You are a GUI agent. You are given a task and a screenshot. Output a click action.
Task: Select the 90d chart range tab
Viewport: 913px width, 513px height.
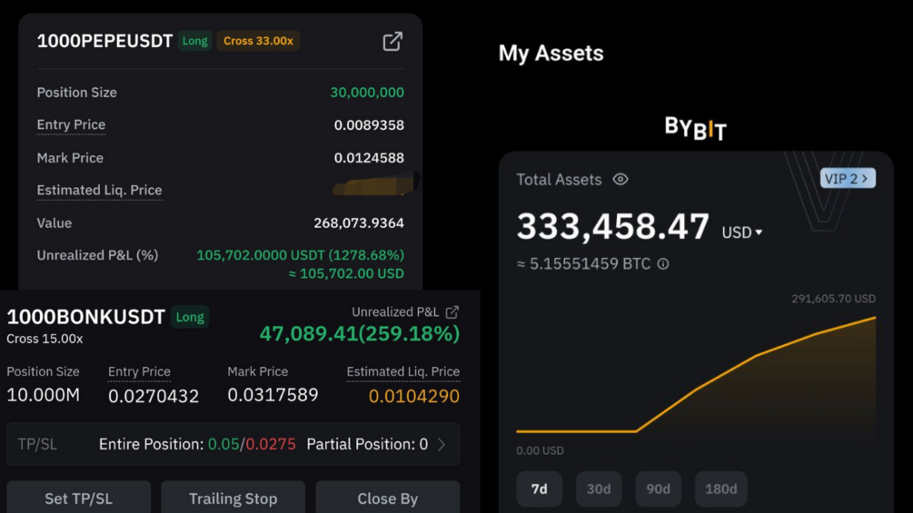point(658,489)
